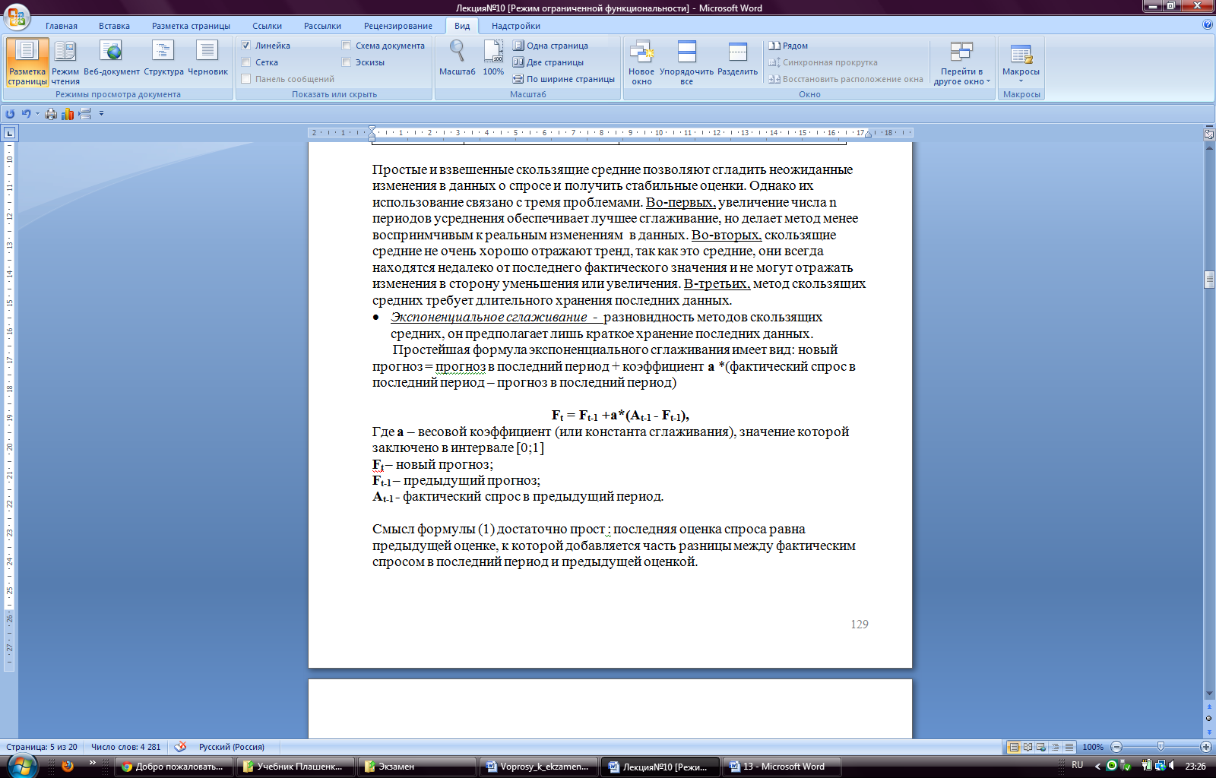Click word count 'Число слов: 4 281'
Image resolution: width=1216 pixels, height=778 pixels.
[126, 747]
